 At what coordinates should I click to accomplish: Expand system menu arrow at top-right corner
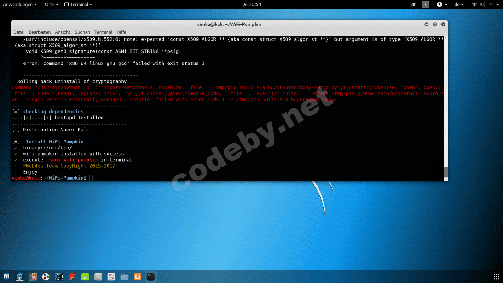click(x=498, y=4)
